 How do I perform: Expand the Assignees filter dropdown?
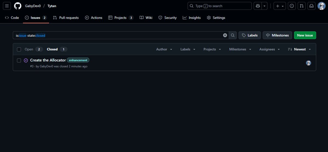(x=270, y=49)
